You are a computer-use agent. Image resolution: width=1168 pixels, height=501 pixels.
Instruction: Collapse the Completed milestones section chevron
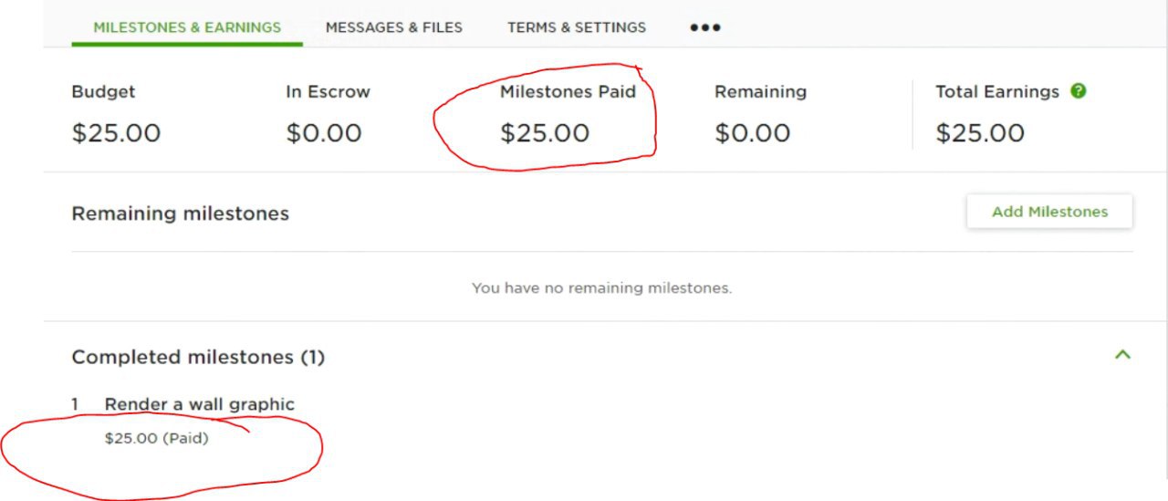(x=1122, y=355)
